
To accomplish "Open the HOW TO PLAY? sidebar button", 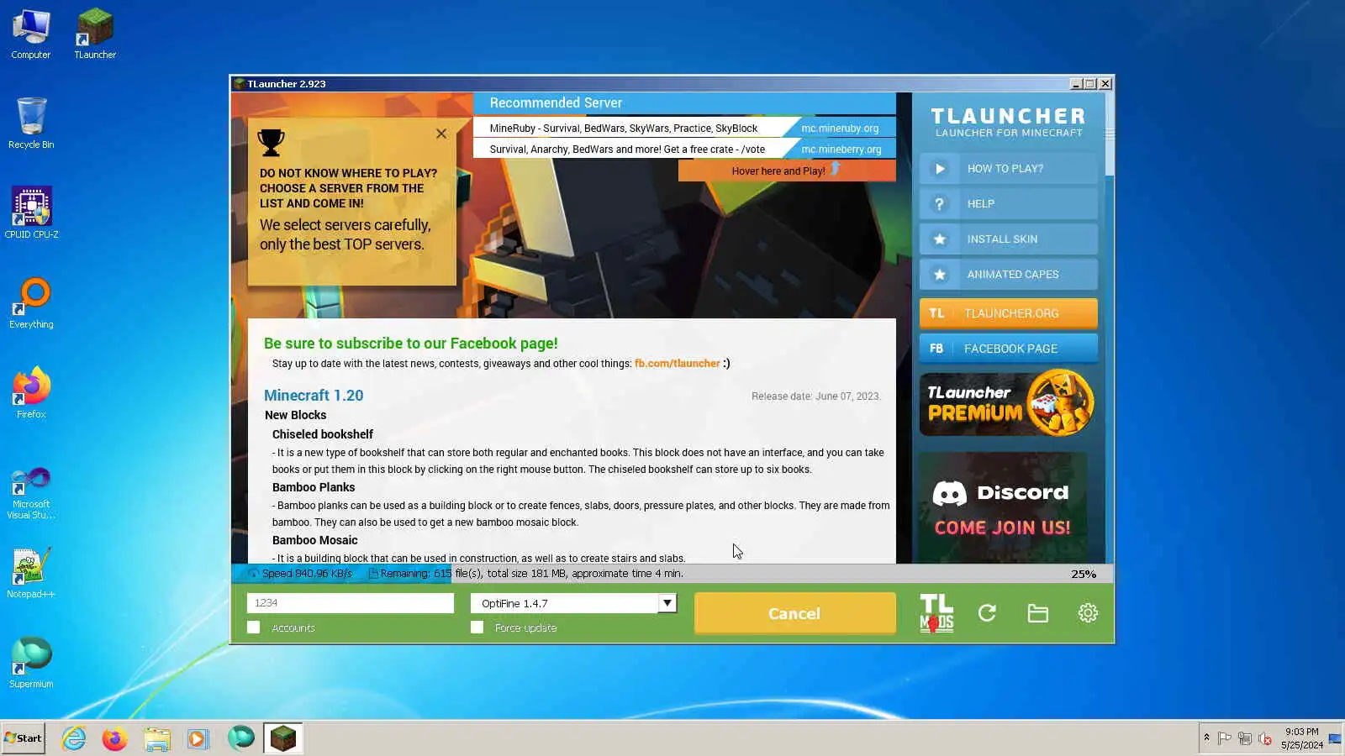I will point(1009,169).
